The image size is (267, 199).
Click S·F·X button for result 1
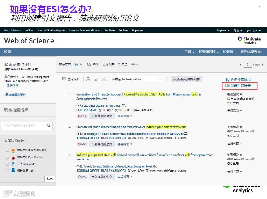click(82, 116)
